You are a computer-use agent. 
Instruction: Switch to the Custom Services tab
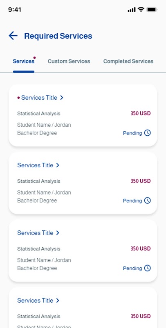[69, 61]
